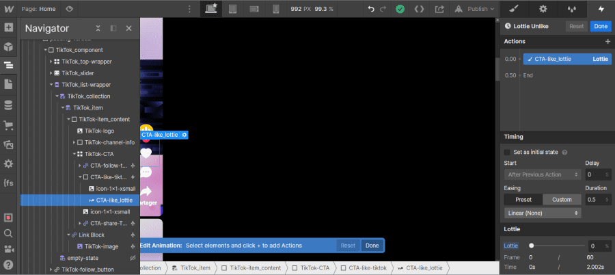The image size is (615, 275).
Task: Open the Webflow logo menu
Action: [9, 9]
